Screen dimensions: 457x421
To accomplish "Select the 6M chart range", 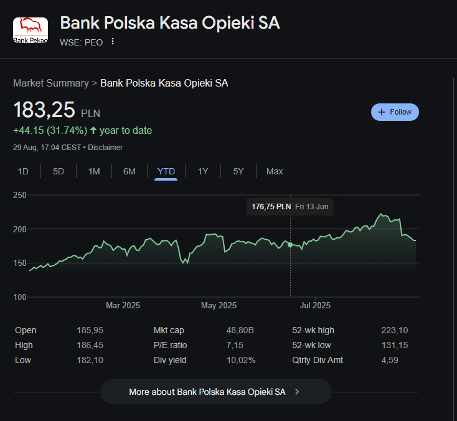I will click(x=130, y=171).
